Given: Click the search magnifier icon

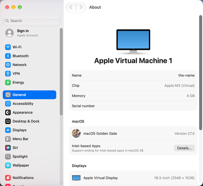Looking at the screenshot, I should 7,21.
